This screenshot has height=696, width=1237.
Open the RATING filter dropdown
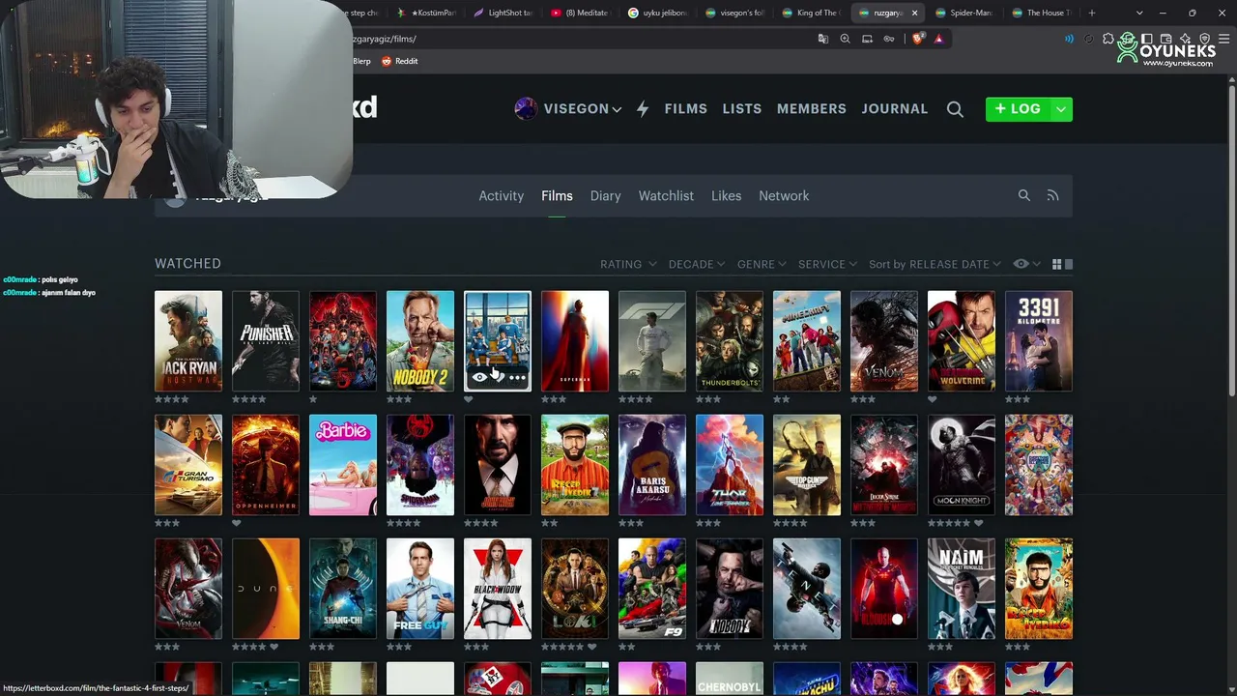[628, 264]
